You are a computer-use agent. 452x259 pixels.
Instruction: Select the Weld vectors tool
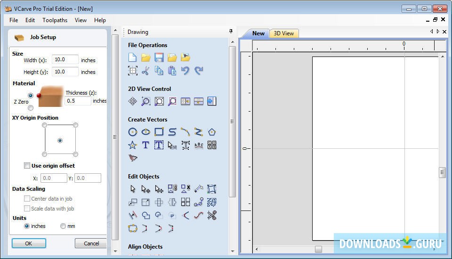click(145, 216)
